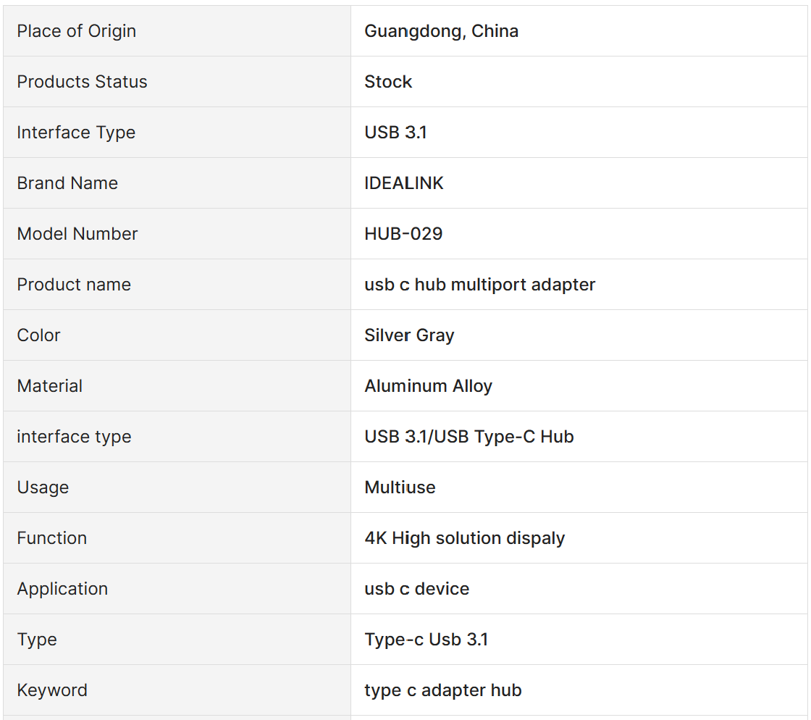Viewport: 811px width, 720px height.
Task: Click the 'Brand Name' label
Action: tap(67, 183)
